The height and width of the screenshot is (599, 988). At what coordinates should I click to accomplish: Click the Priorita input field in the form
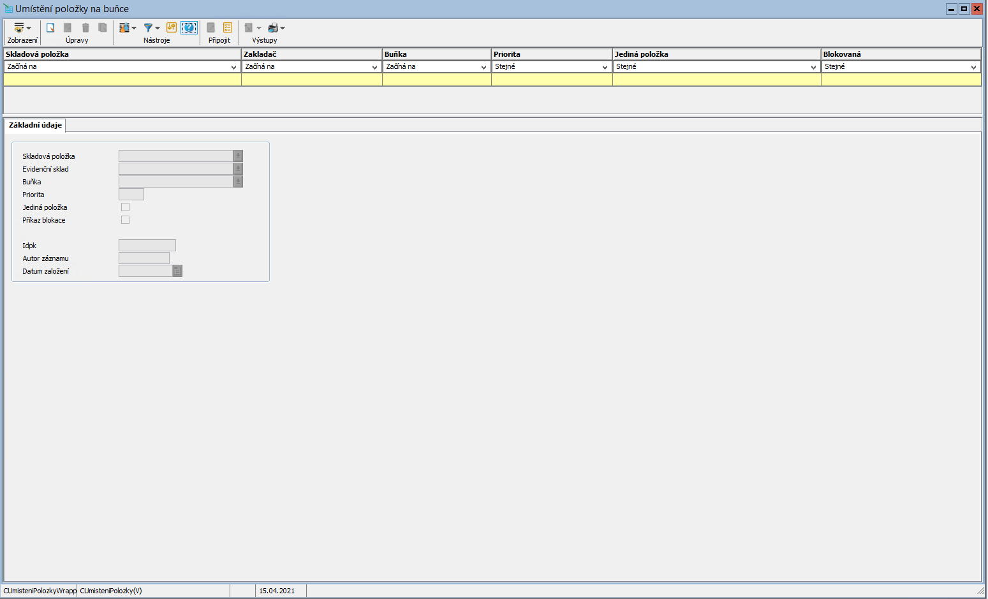point(131,195)
